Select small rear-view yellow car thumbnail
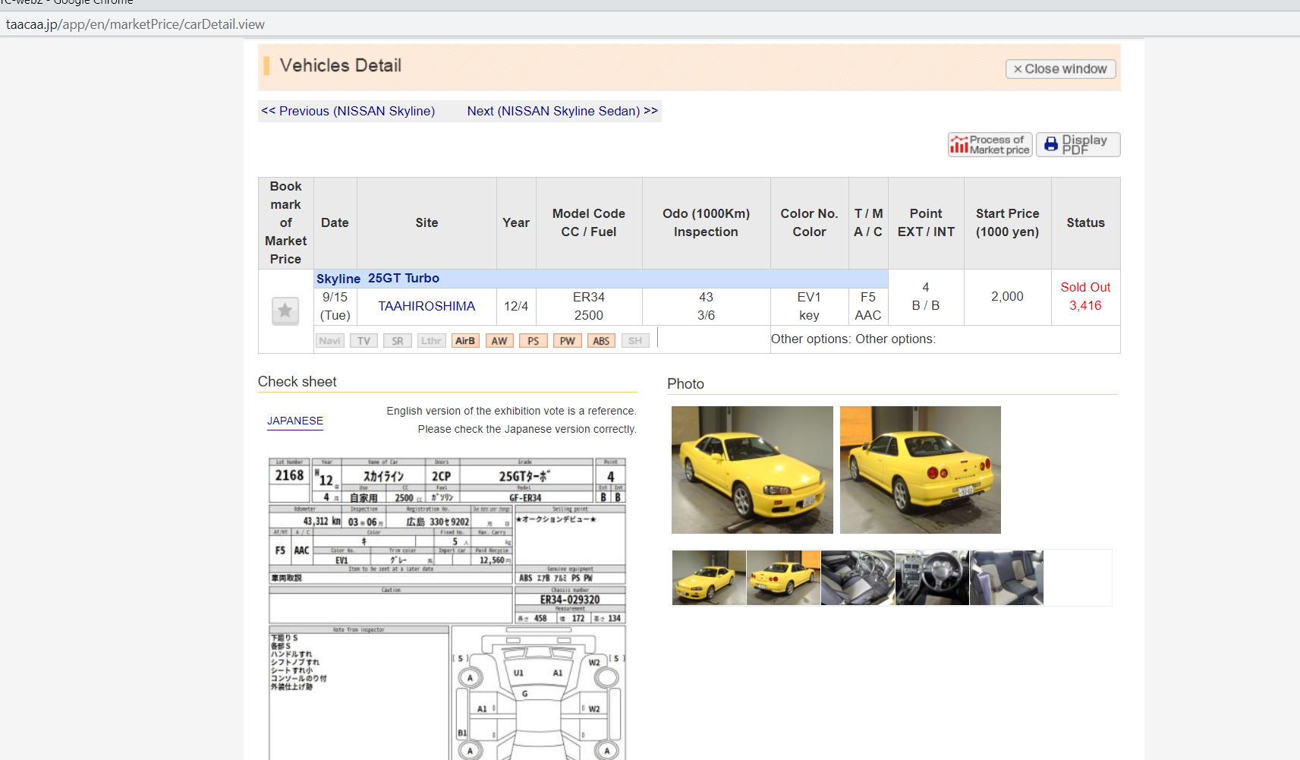Image resolution: width=1300 pixels, height=760 pixels. point(783,578)
